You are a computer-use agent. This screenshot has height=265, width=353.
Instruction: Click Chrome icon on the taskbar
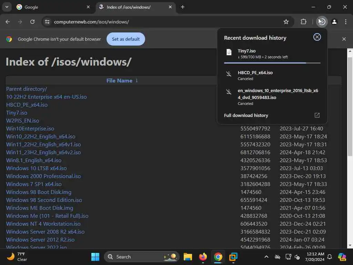(x=218, y=257)
